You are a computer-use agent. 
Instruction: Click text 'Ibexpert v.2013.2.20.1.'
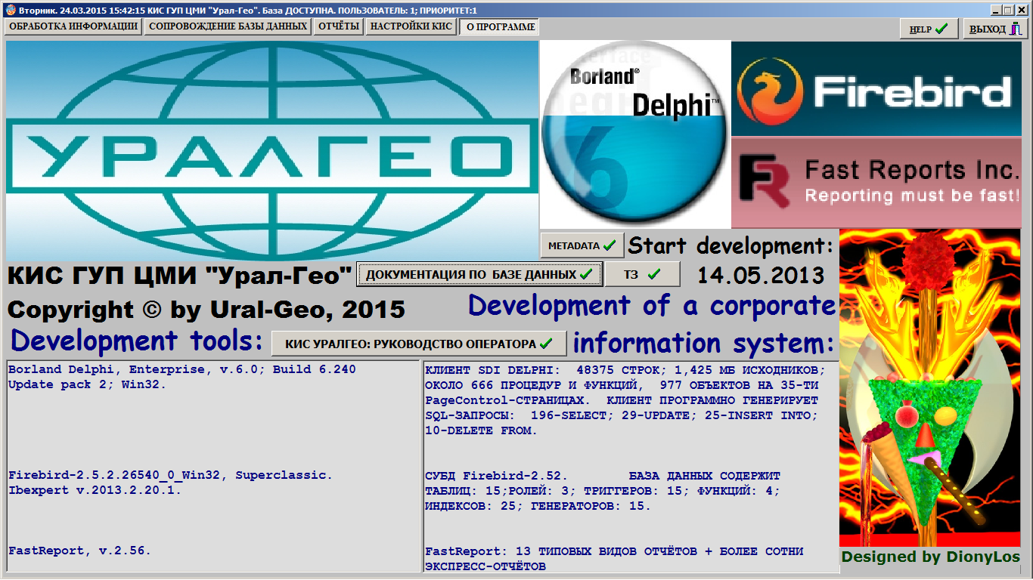pos(95,490)
